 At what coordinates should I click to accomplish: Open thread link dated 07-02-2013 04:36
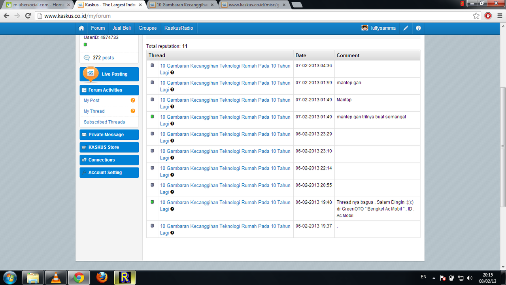pyautogui.click(x=225, y=69)
